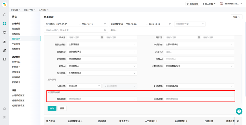Open the settings gear in the left rail
The height and width of the screenshot is (125, 246).
[4, 59]
